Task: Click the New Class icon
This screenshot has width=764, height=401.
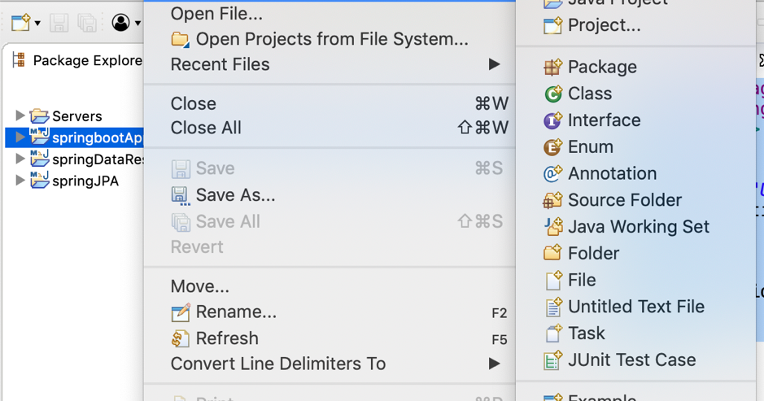Action: tap(553, 94)
